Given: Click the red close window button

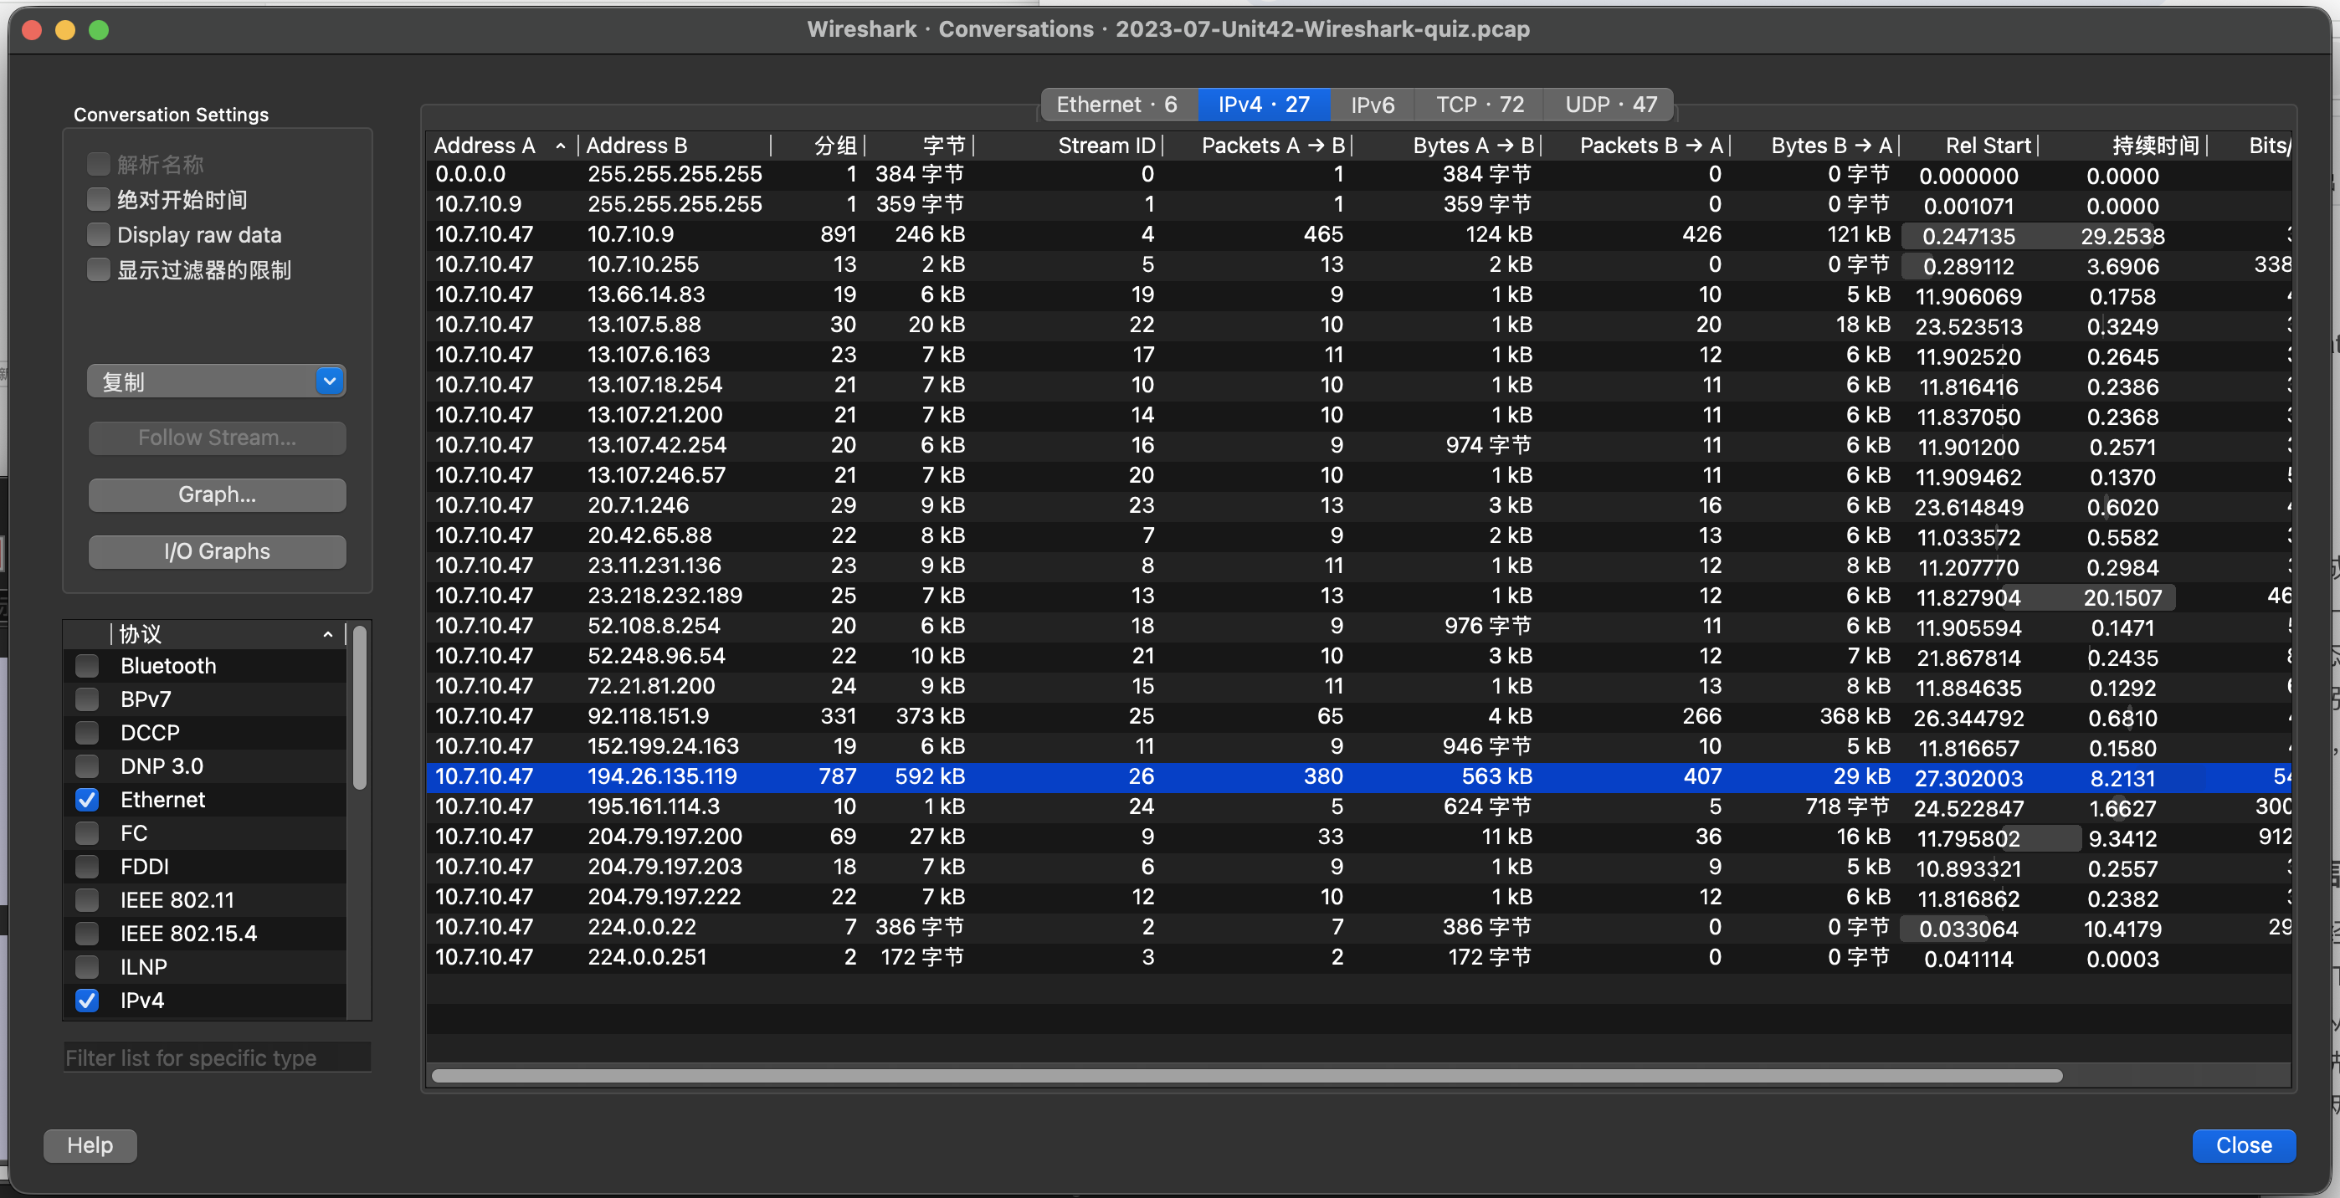Looking at the screenshot, I should (x=32, y=30).
